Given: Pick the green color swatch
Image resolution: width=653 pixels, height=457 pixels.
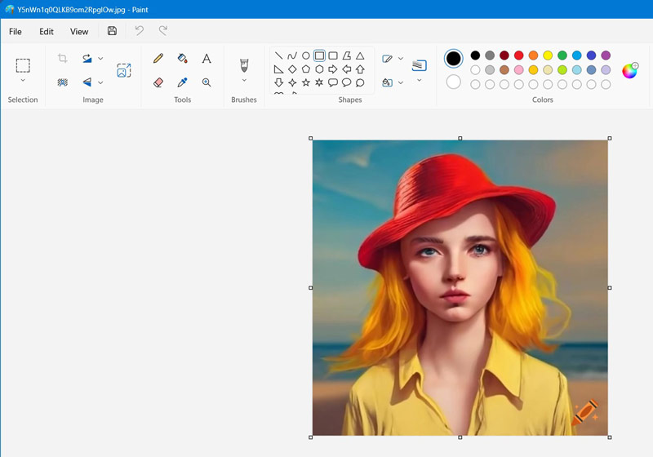Looking at the screenshot, I should (562, 55).
